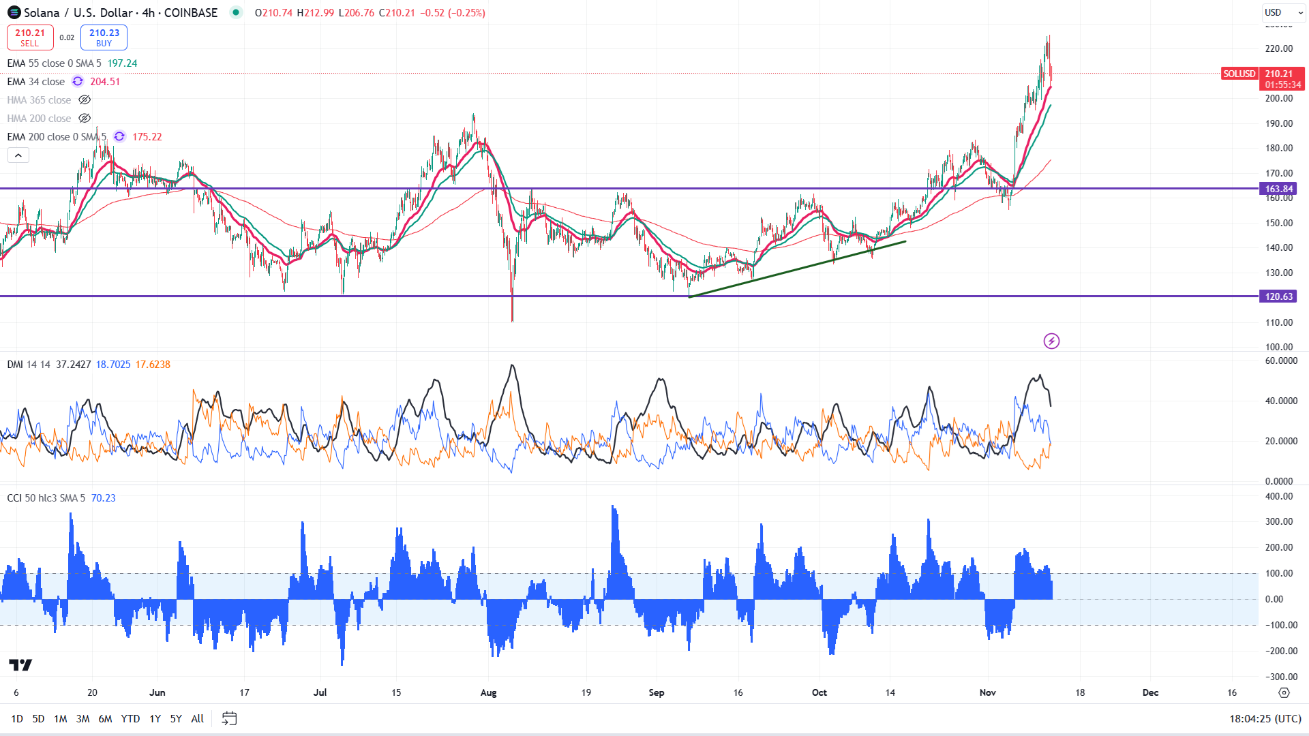
Task: Click the purple lightning bolt icon
Action: pyautogui.click(x=1051, y=341)
